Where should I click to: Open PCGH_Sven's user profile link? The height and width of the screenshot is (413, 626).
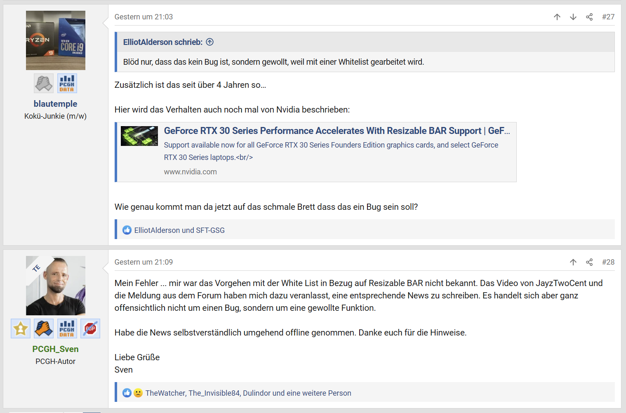[x=55, y=349]
